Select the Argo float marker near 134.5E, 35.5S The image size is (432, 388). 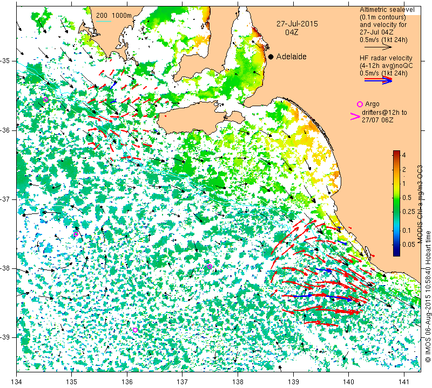tap(46, 99)
